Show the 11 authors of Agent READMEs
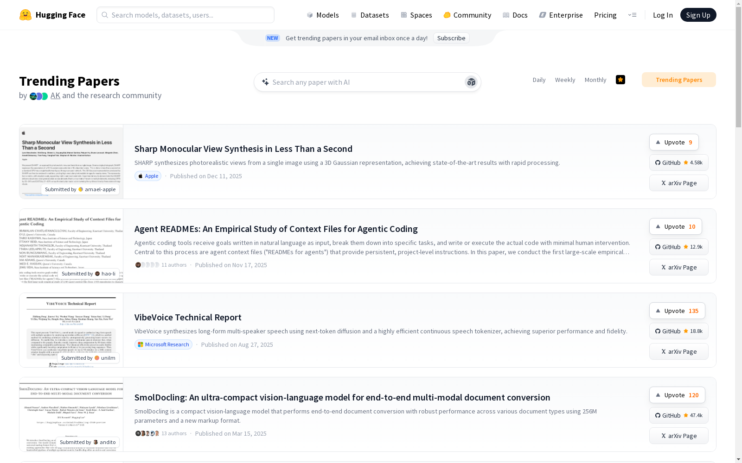This screenshot has height=463, width=742. click(x=160, y=265)
